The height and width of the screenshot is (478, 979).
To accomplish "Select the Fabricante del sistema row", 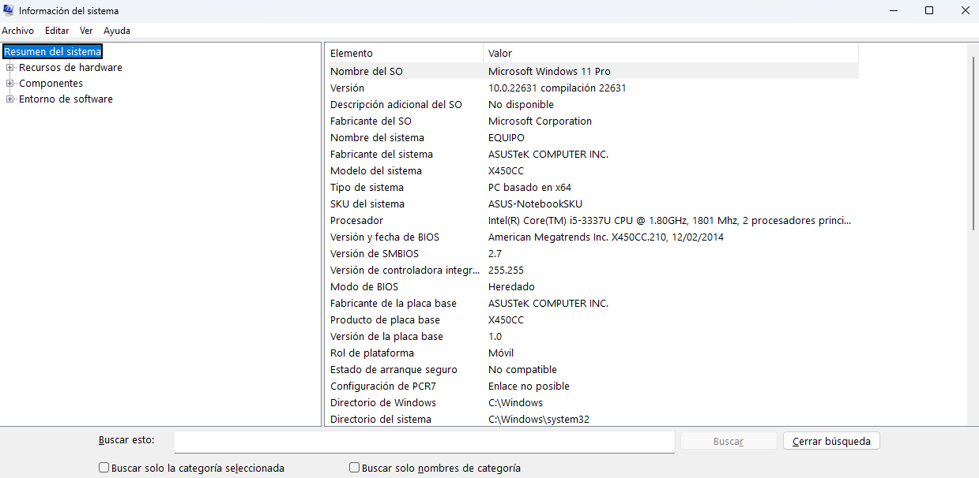I will click(592, 154).
